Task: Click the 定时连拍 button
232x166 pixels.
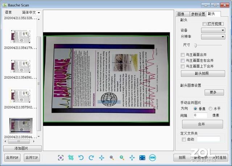Action: [x=220, y=157]
